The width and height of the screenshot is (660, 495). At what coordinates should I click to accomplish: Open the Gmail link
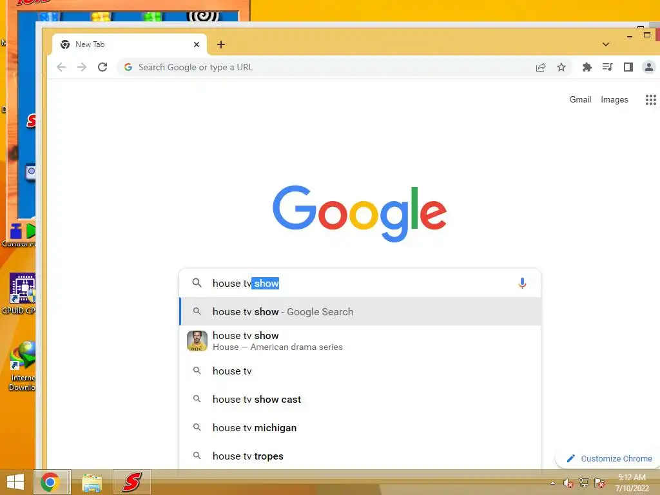coord(580,99)
